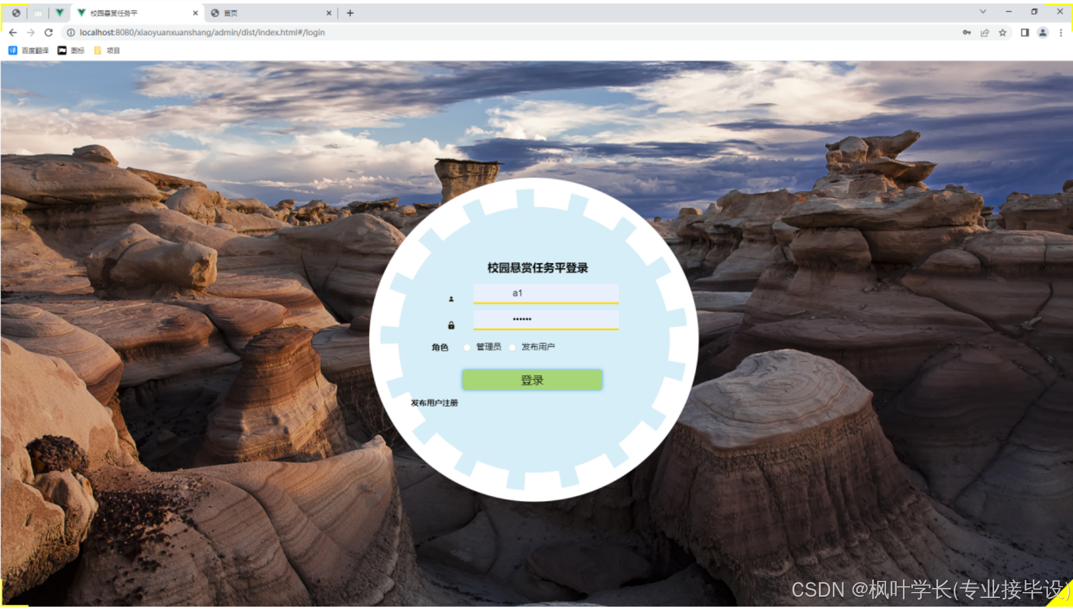Share this page via share icon

[x=985, y=33]
